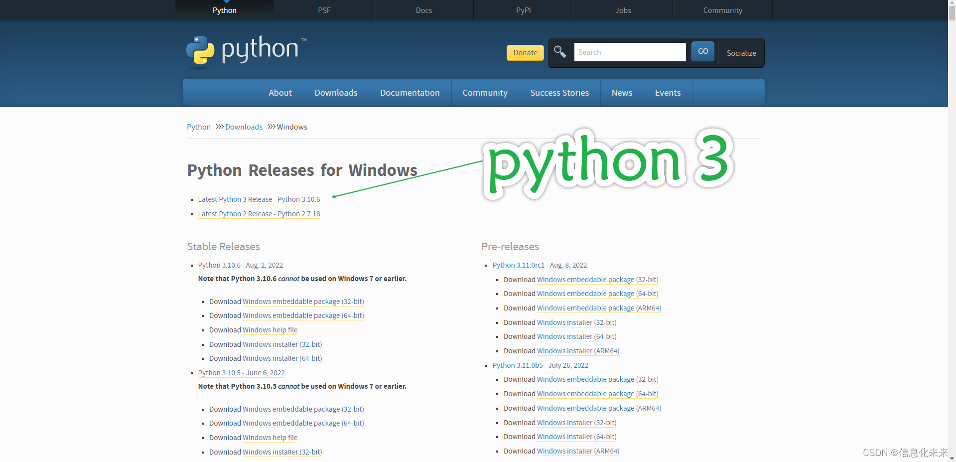Download Python 3.10.6 Windows help file
Screen dimensions: 956x462
point(270,330)
